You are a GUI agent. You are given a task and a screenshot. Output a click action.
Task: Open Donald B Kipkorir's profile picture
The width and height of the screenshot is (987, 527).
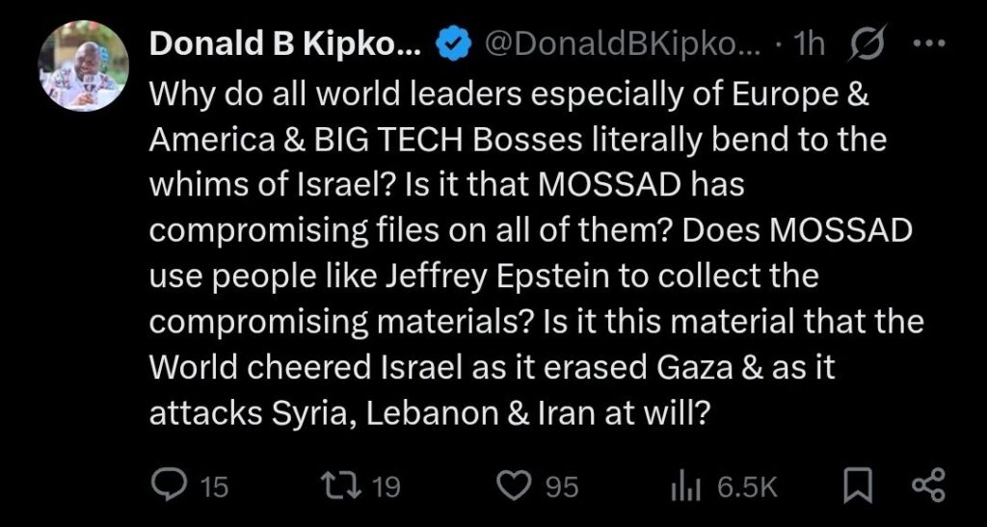point(83,66)
